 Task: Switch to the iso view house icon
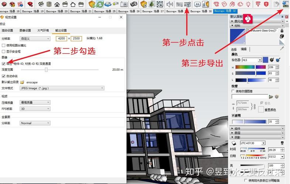(x=41, y=4)
